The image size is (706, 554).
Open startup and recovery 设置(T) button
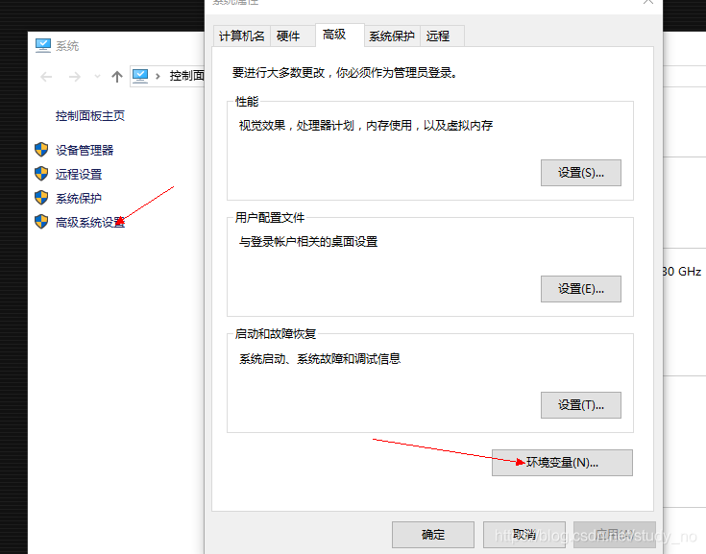click(x=581, y=405)
